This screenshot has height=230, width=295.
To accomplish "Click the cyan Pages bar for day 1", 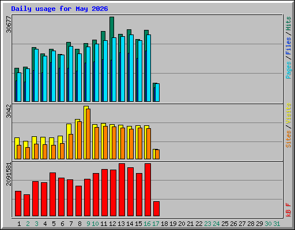I will click(19, 87).
